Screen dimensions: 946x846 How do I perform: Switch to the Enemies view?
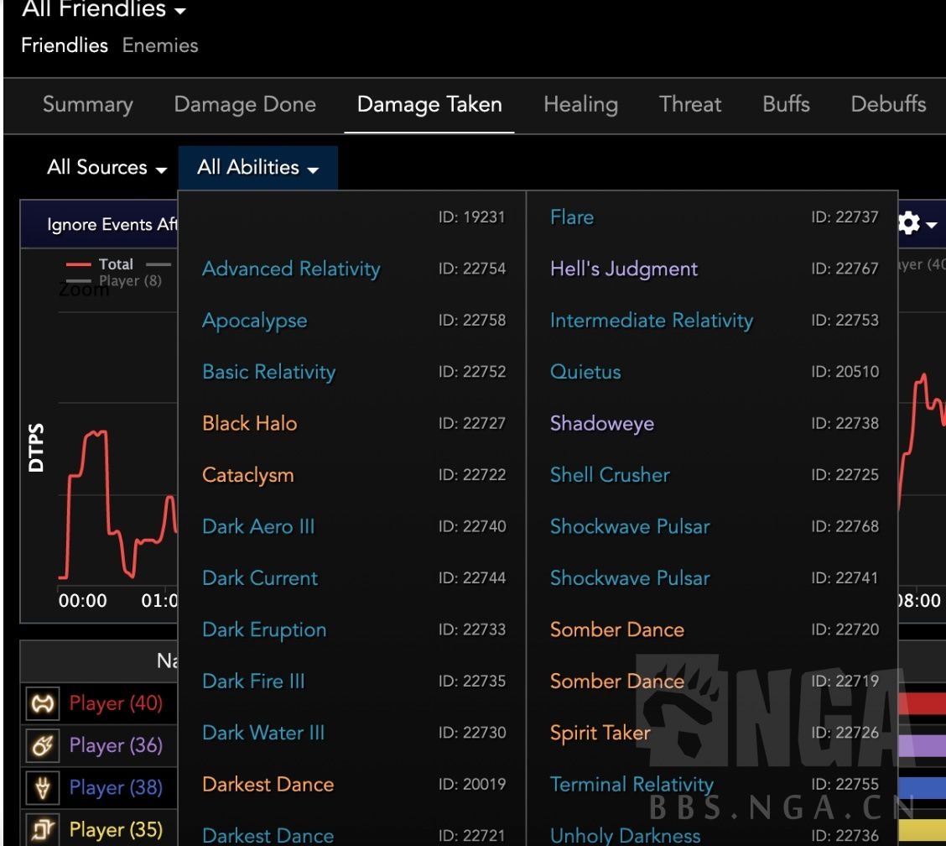(x=160, y=45)
